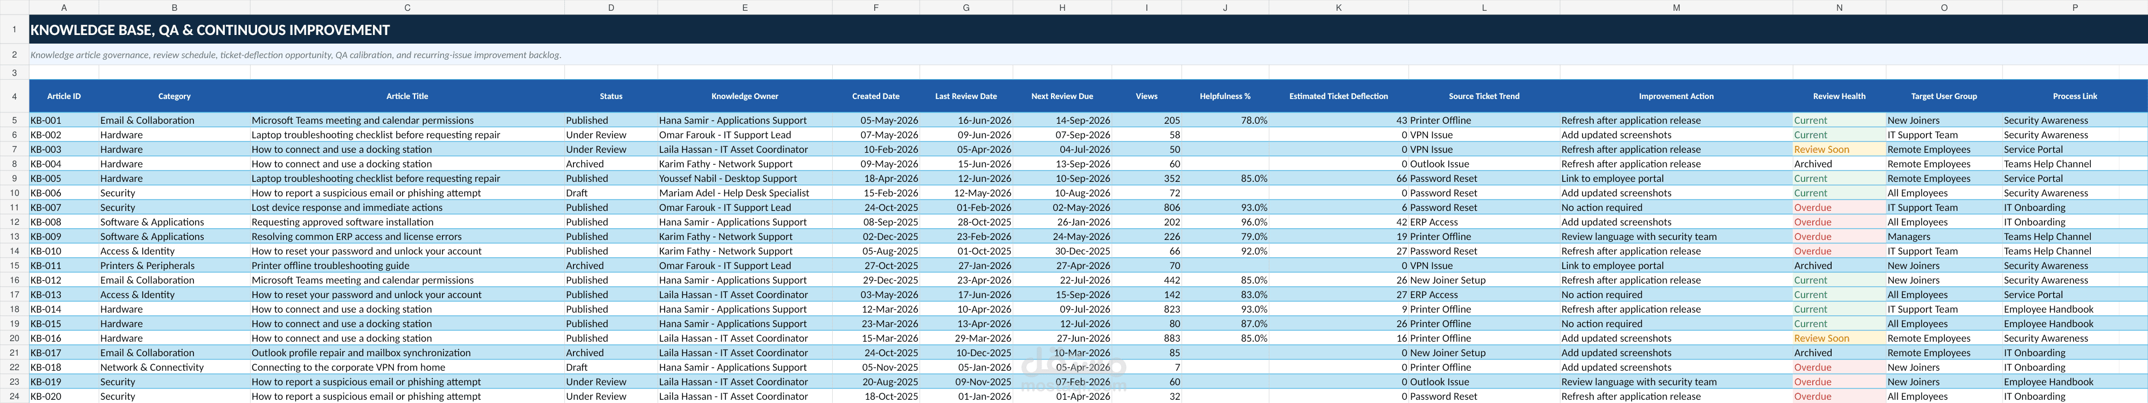The height and width of the screenshot is (403, 2148).
Task: Select row 24 header
Action: [x=14, y=397]
